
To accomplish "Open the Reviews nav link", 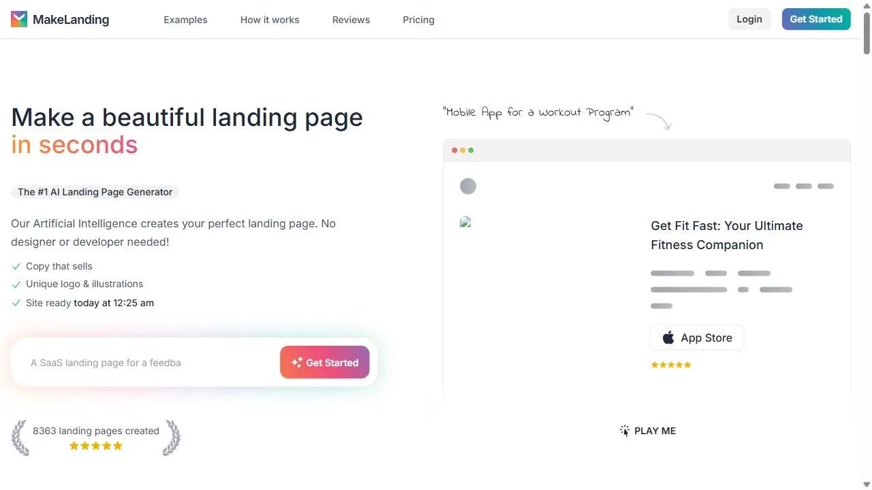I will tap(351, 20).
